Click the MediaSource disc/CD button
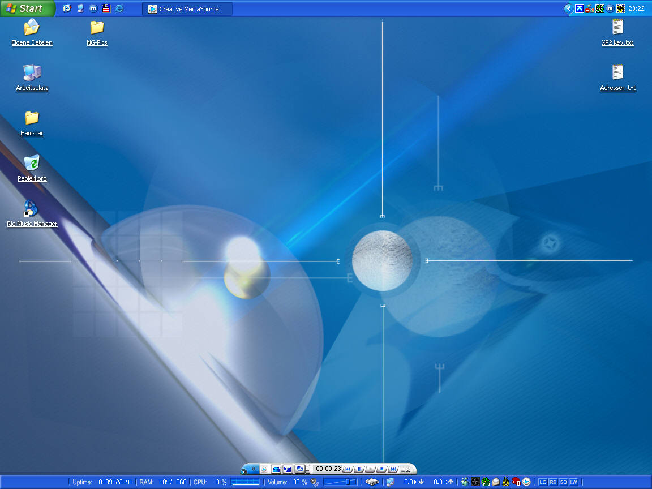The height and width of the screenshot is (489, 652). tap(300, 469)
